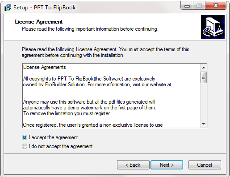Click the setup installer icon in title bar
The height and width of the screenshot is (177, 230).
(x=8, y=8)
